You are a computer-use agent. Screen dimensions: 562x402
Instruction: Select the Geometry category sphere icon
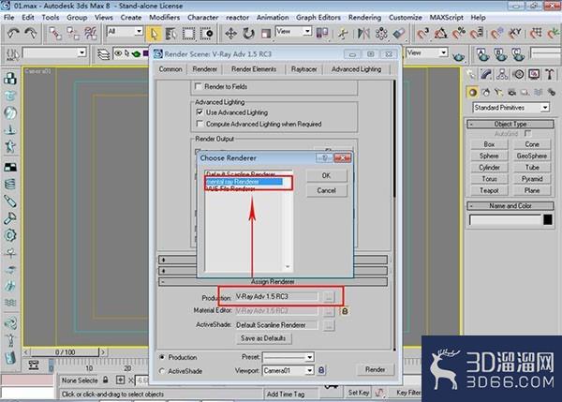[x=472, y=93]
